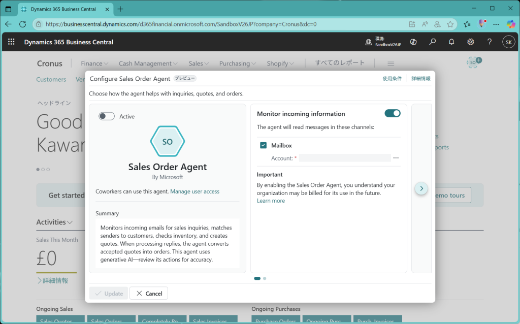Screen dimensions: 520x324
Task: Cancel the Sales Order Agent configuration
Action: coord(149,293)
